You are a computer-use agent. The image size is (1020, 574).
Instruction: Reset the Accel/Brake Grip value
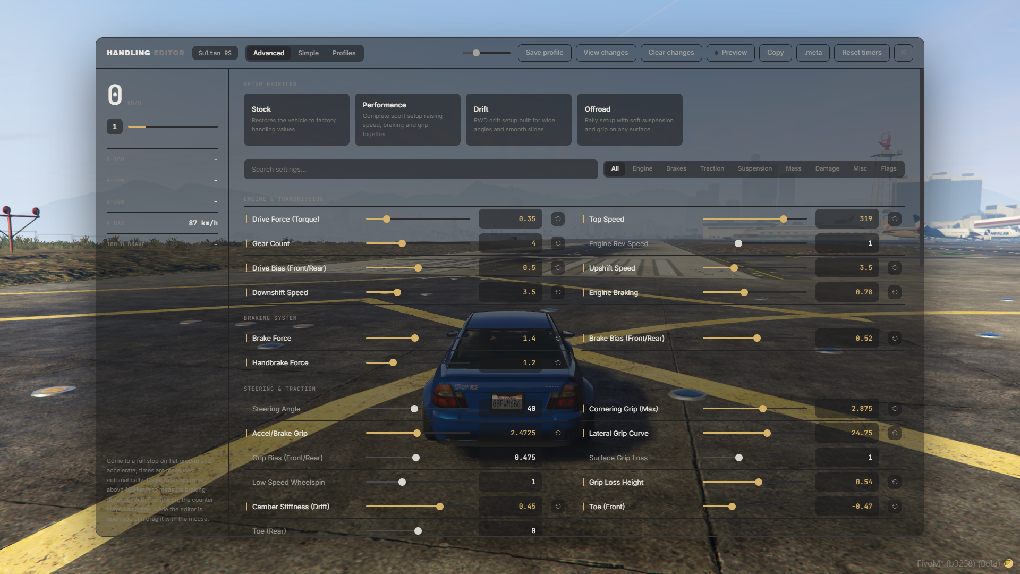pyautogui.click(x=558, y=433)
